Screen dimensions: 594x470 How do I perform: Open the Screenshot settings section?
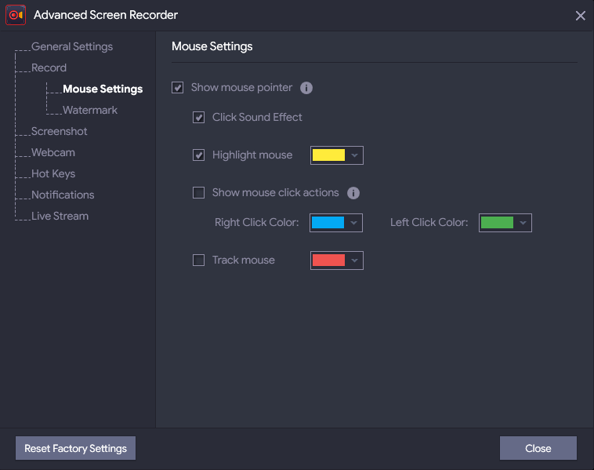point(59,131)
